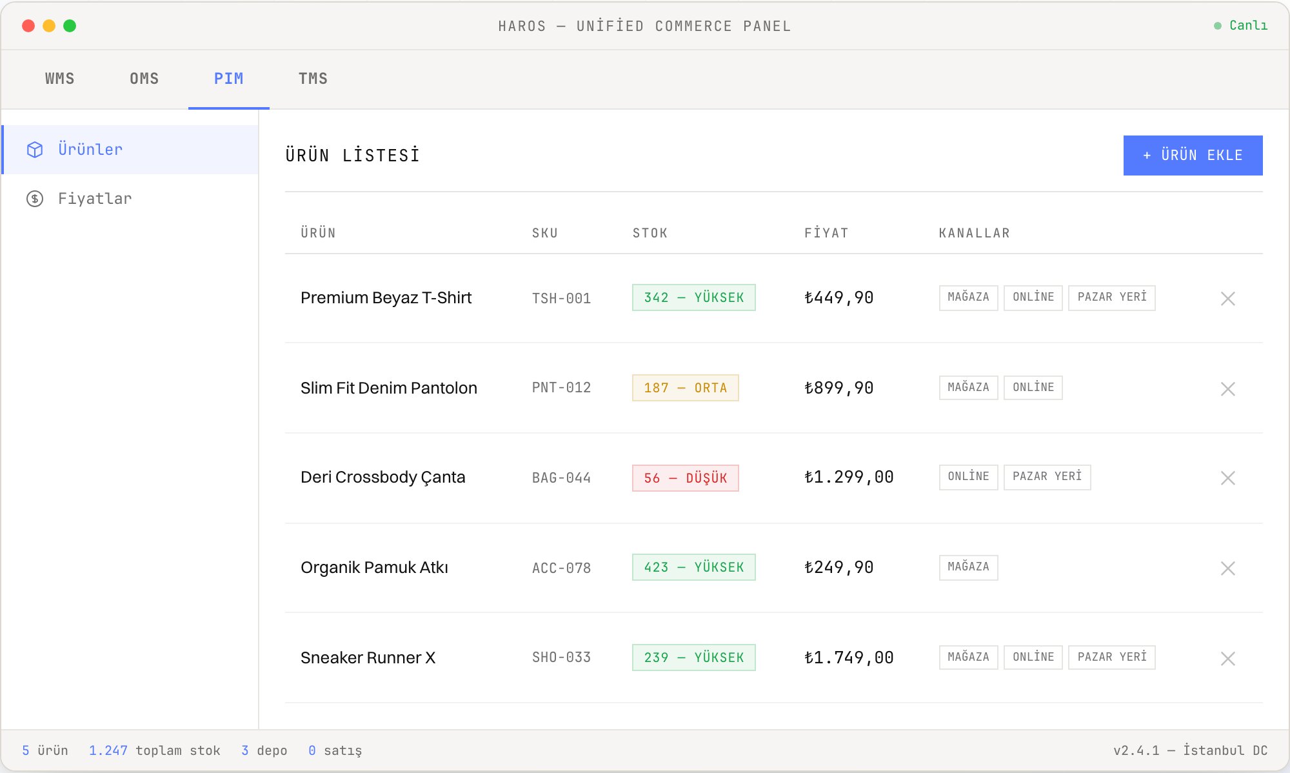Remove the Premium Beyaz T-Shirt row
This screenshot has width=1290, height=773.
(x=1227, y=298)
